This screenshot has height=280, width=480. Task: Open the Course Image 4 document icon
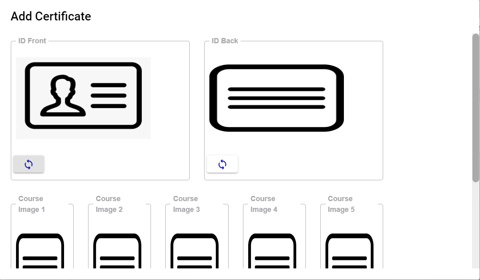(272, 251)
